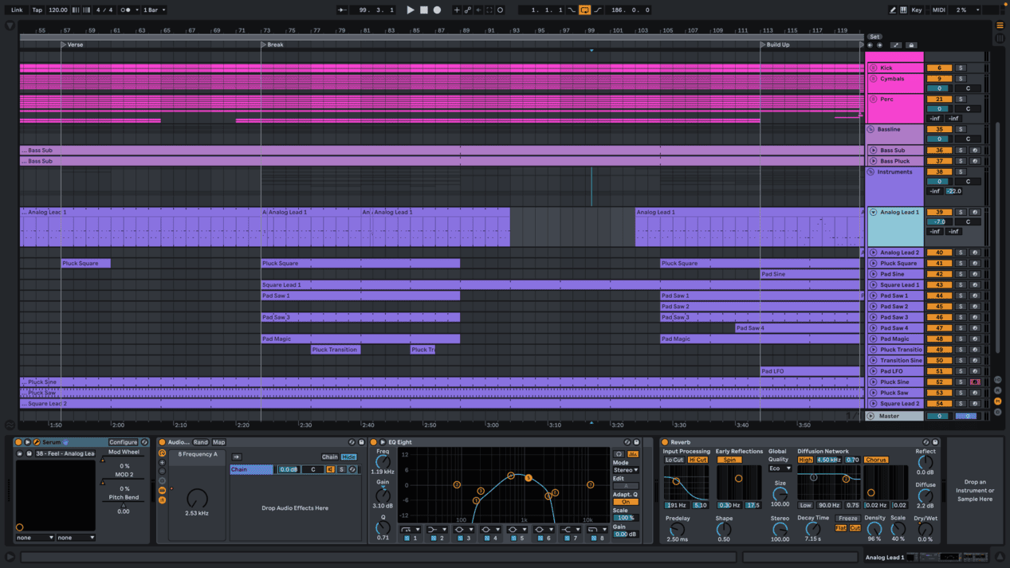Screen dimensions: 1010x568
Task: Open the browser hamburger icon at top right
Action: 1000,25
